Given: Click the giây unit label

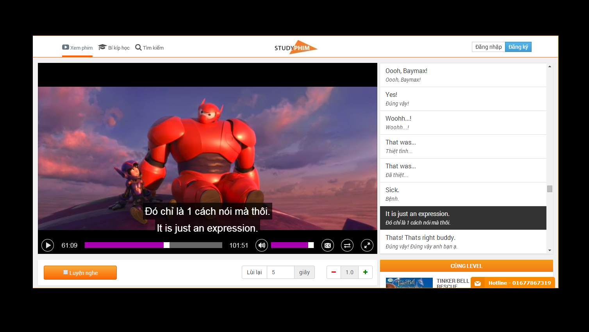Looking at the screenshot, I should pyautogui.click(x=304, y=272).
